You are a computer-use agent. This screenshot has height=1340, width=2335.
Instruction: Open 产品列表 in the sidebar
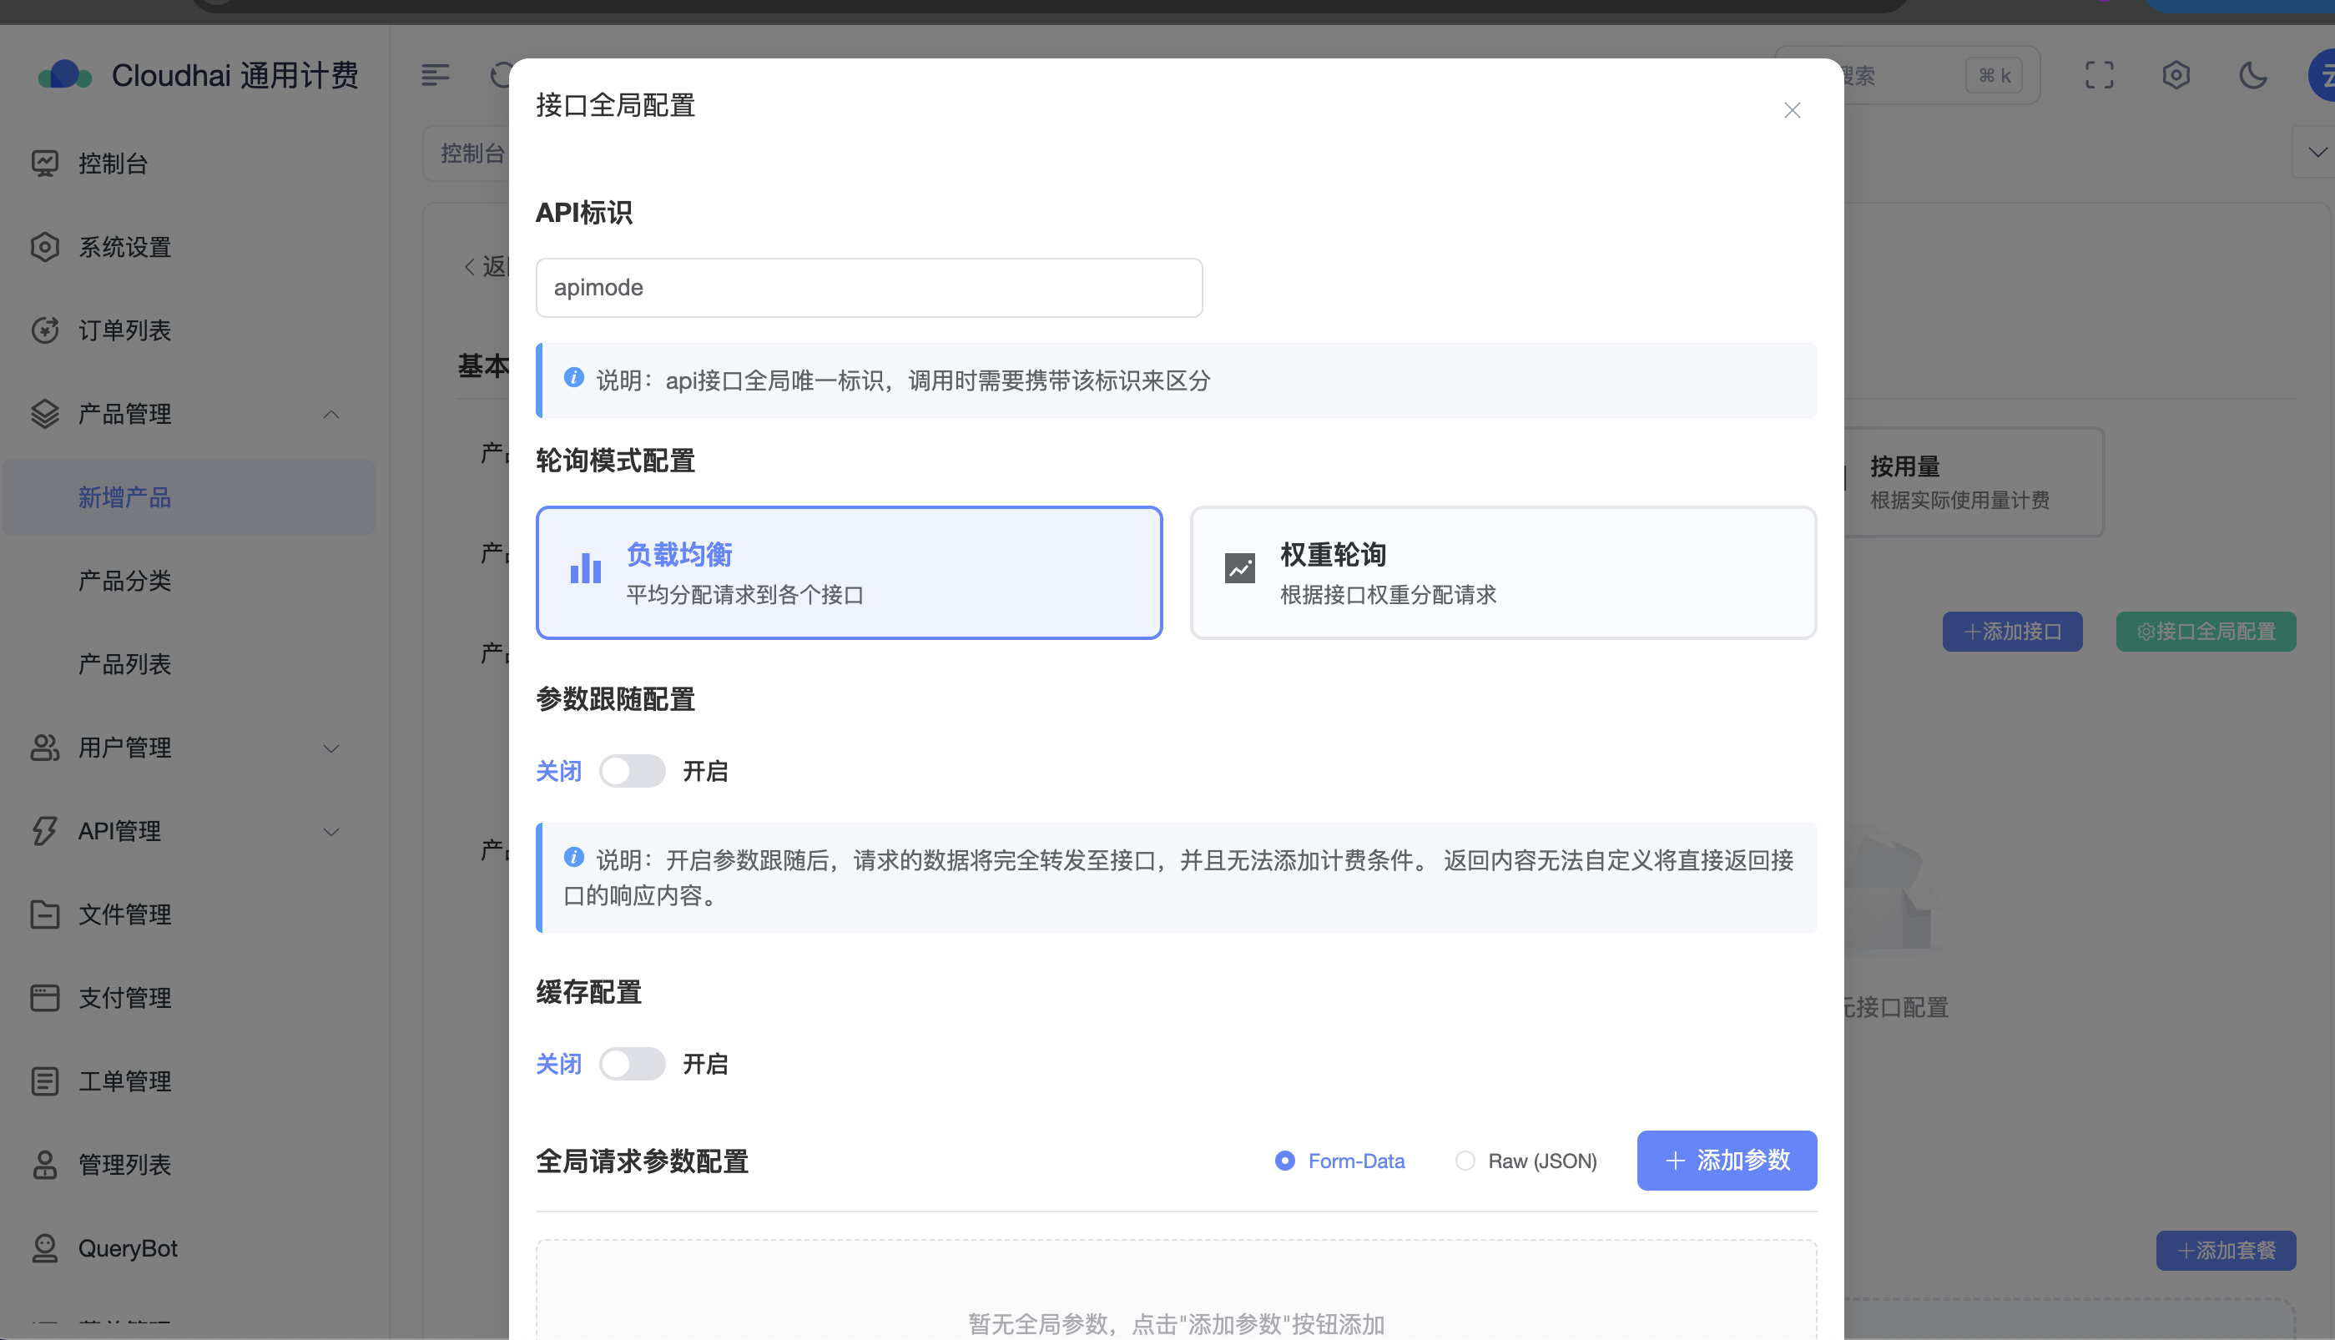tap(124, 663)
